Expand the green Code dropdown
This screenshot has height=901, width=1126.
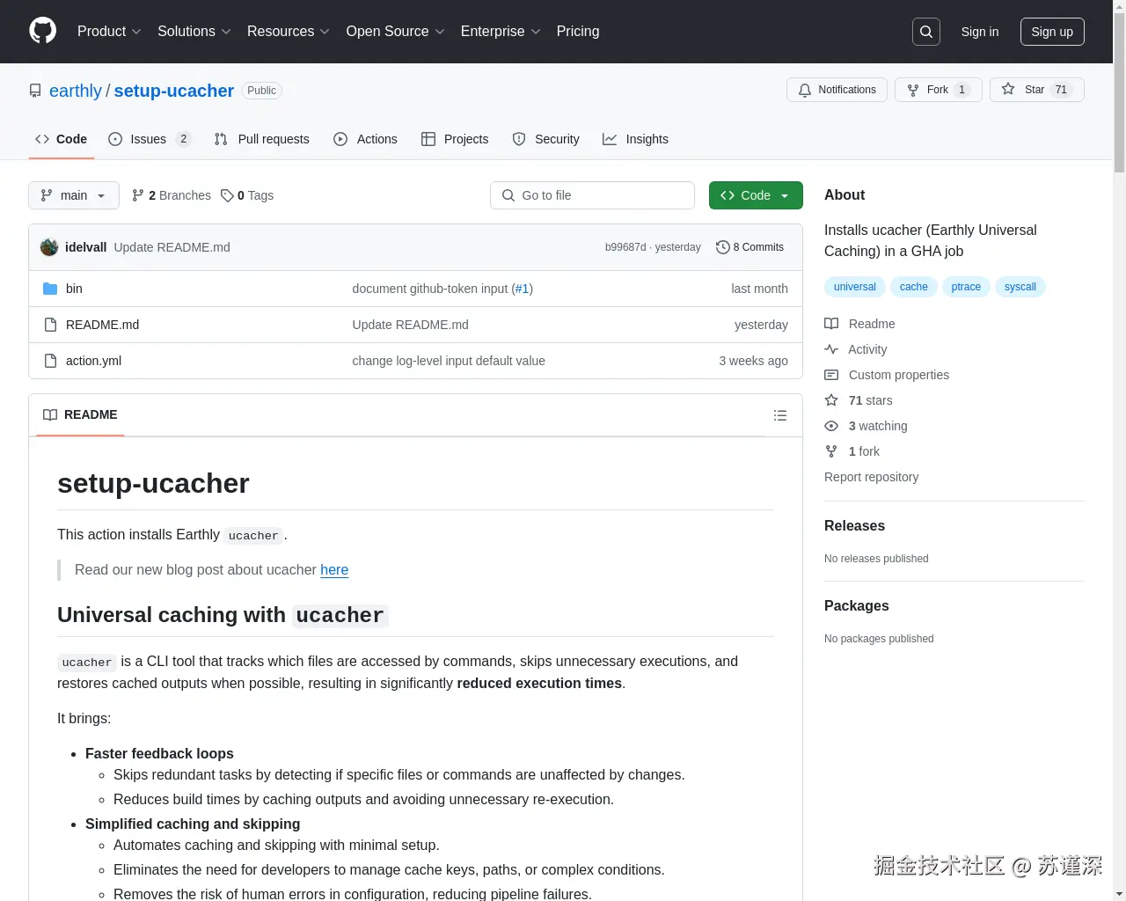coord(755,195)
